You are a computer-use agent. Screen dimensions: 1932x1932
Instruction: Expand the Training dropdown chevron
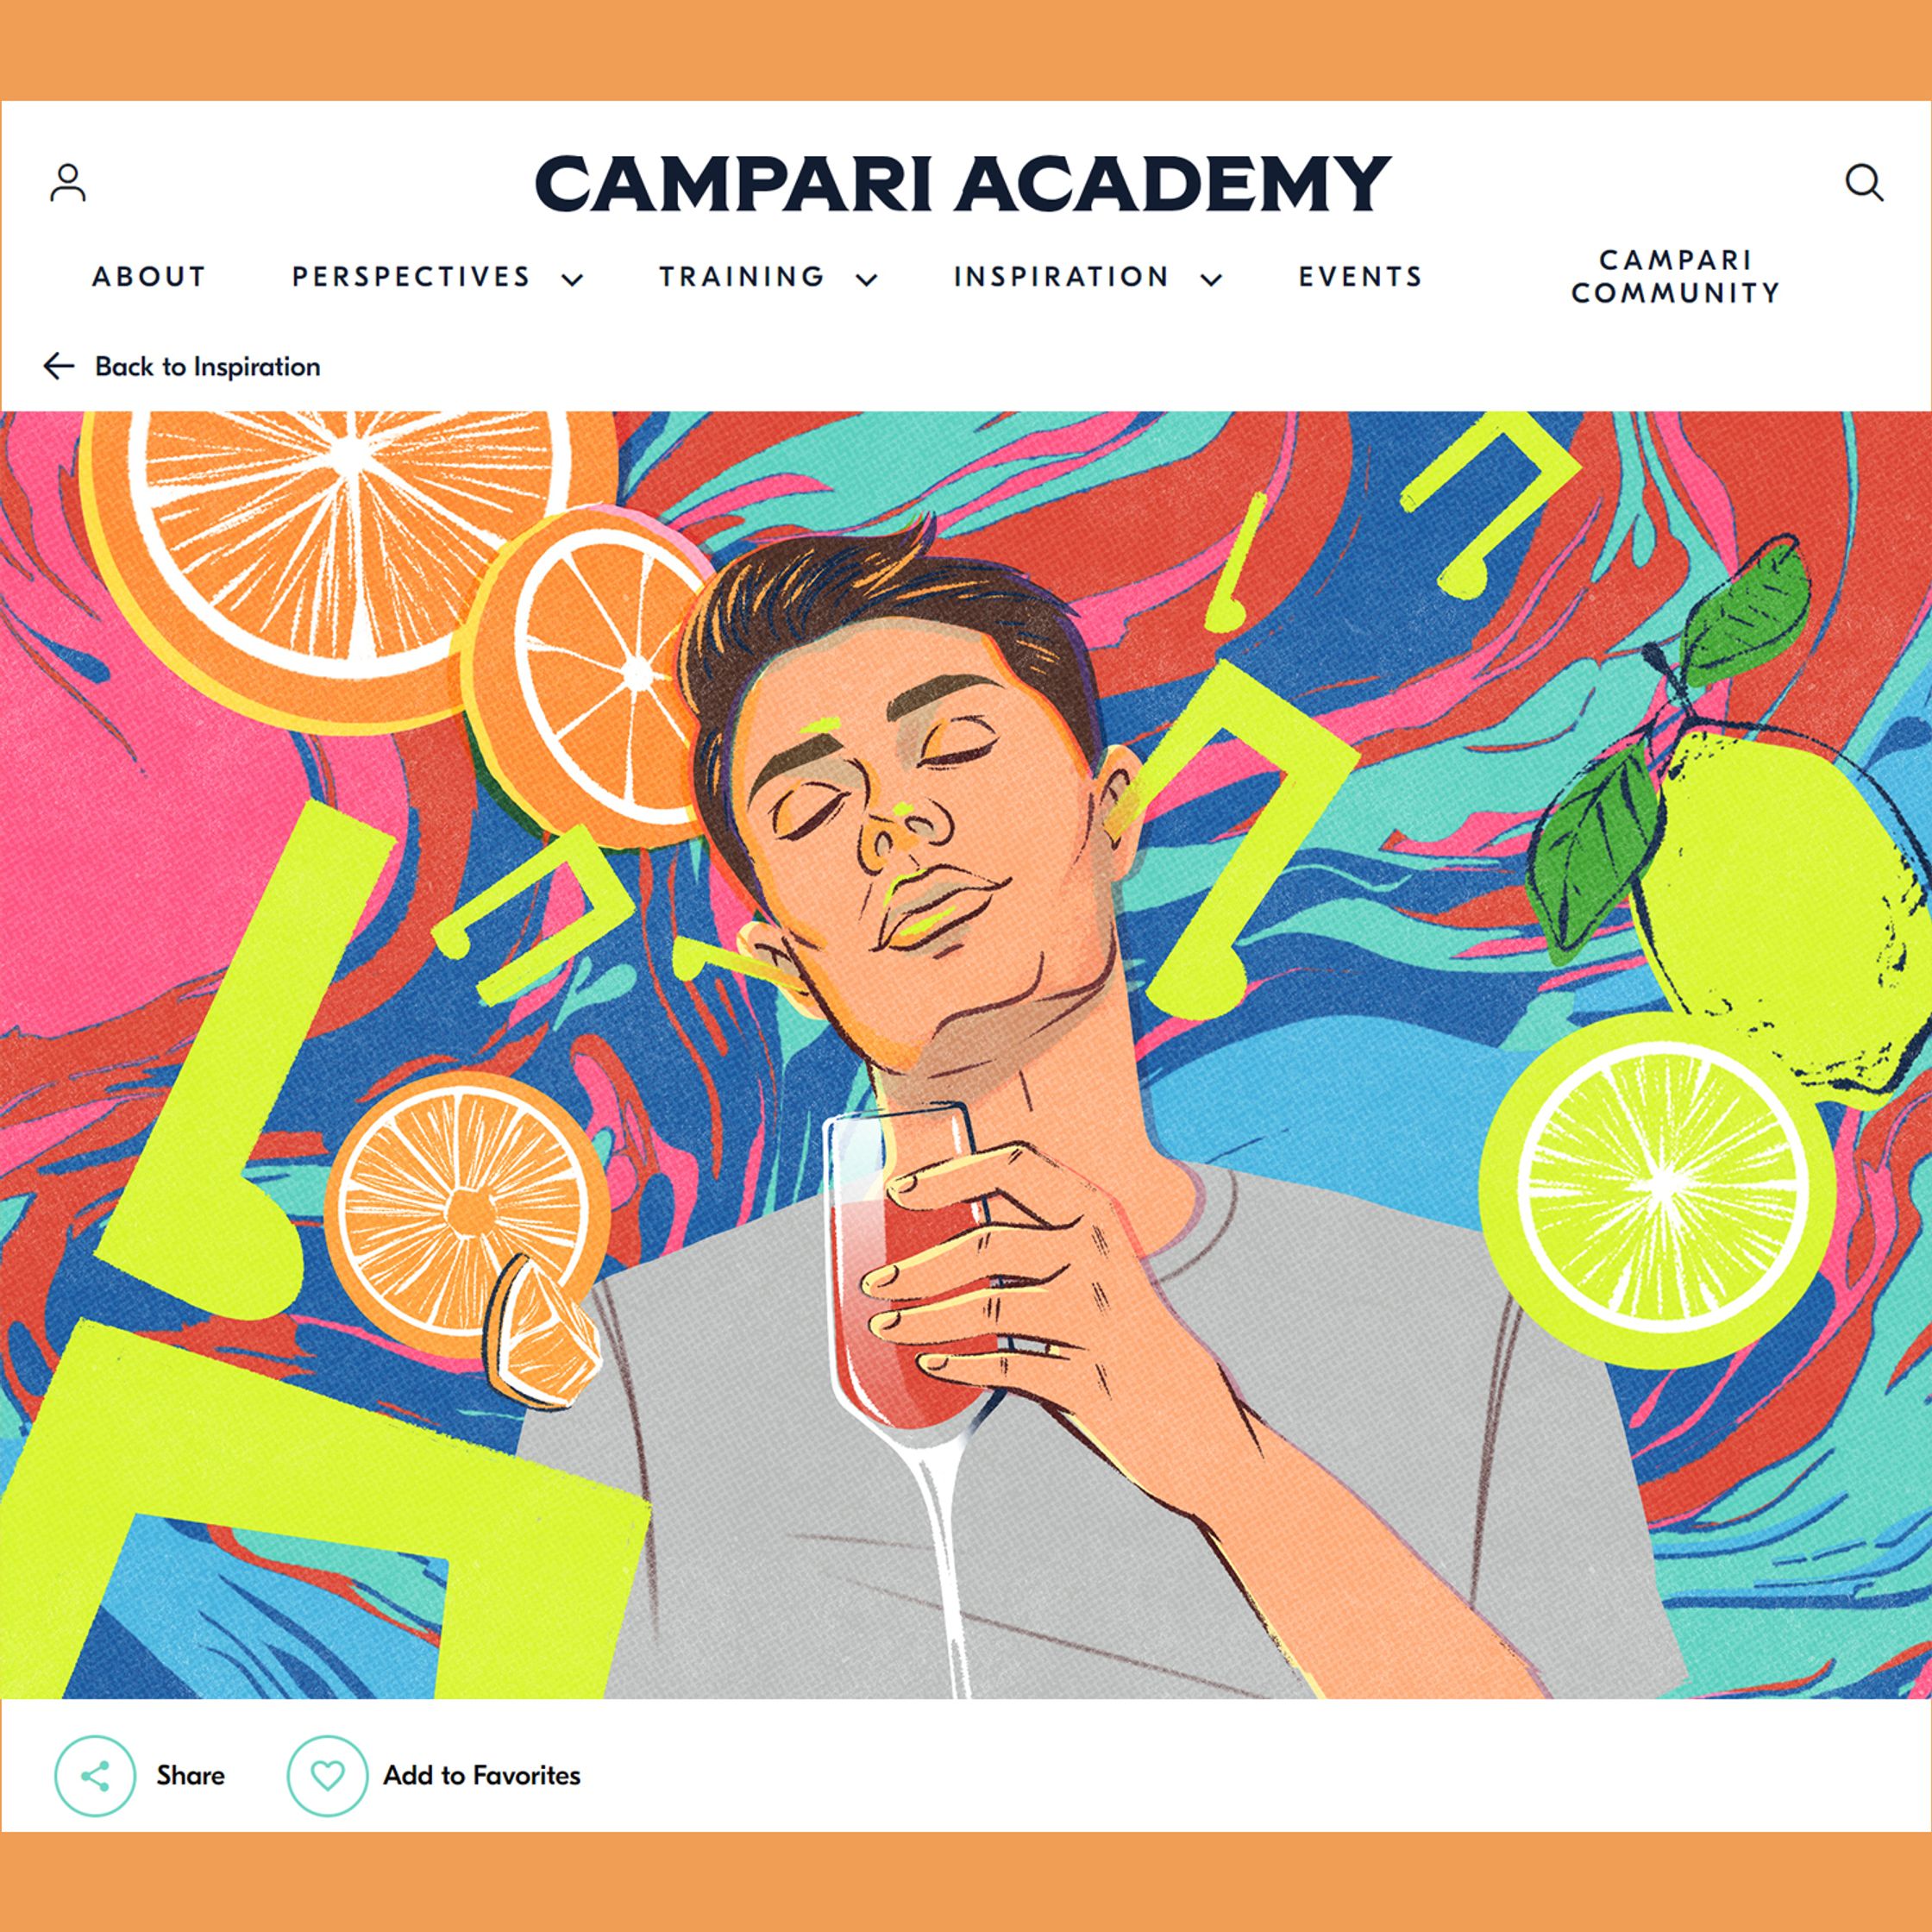tap(867, 279)
